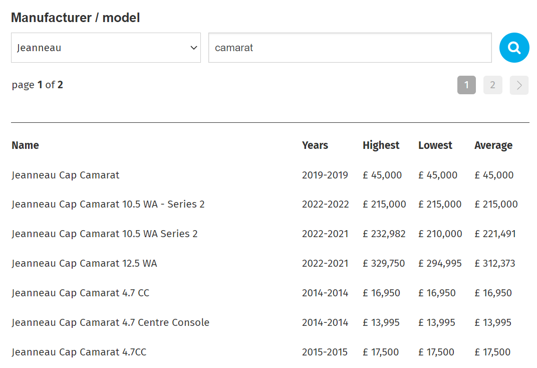The image size is (537, 368).
Task: Open the Jeanneau manufacturer dropdown
Action: click(x=106, y=48)
